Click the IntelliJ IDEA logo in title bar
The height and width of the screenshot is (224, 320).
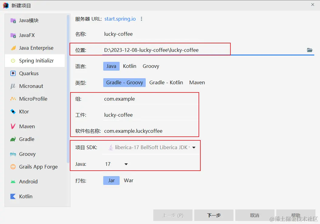(x=6, y=5)
